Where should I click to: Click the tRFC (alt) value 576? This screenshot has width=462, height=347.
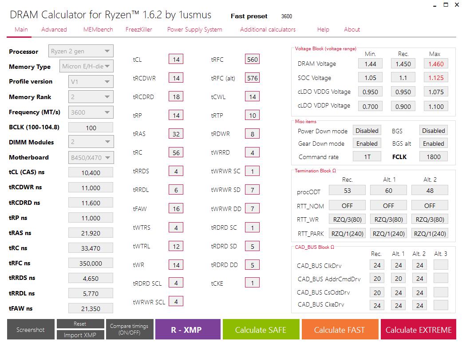coord(252,78)
